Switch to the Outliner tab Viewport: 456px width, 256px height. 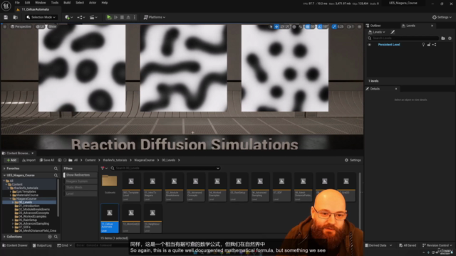[x=375, y=26]
